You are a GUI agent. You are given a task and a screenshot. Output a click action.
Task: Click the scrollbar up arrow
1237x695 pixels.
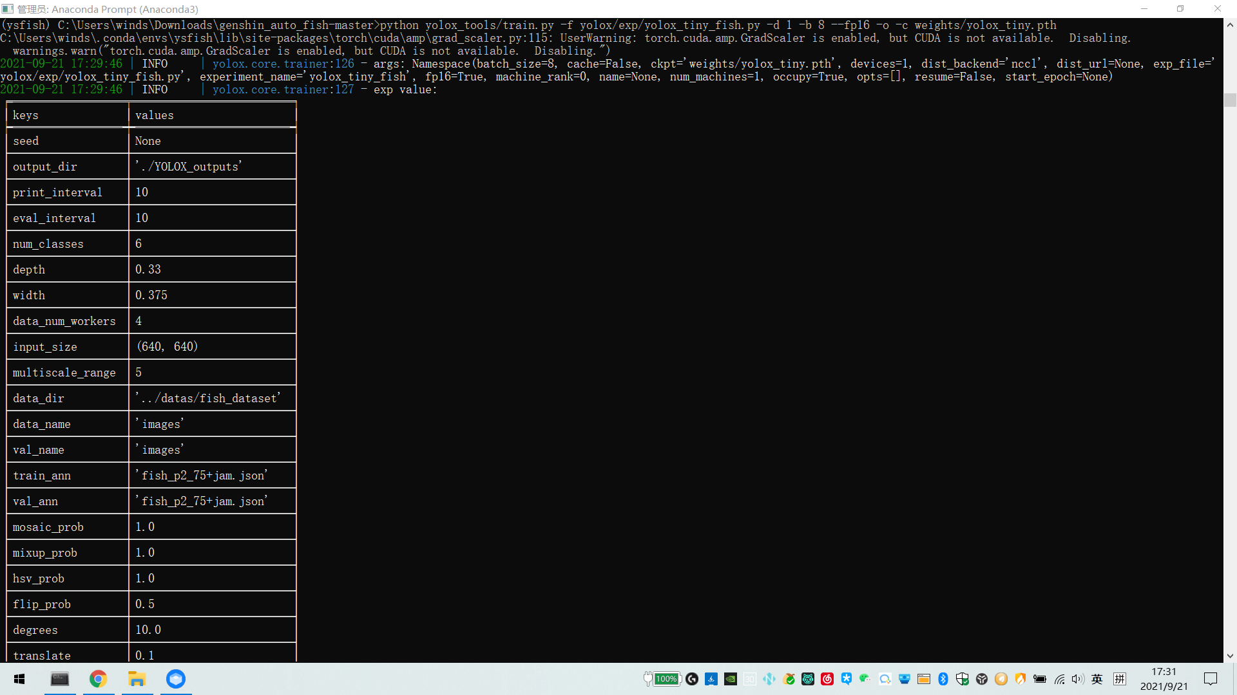(x=1230, y=24)
